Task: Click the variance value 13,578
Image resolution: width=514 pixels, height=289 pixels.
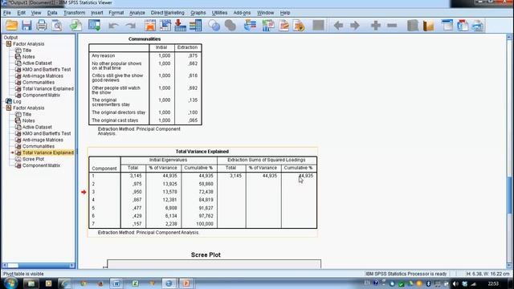Action: (x=169, y=192)
